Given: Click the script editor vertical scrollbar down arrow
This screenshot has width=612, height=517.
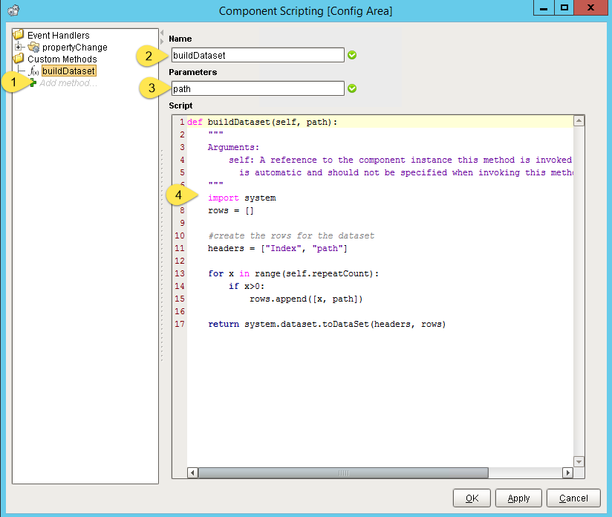Looking at the screenshot, I should [x=579, y=463].
